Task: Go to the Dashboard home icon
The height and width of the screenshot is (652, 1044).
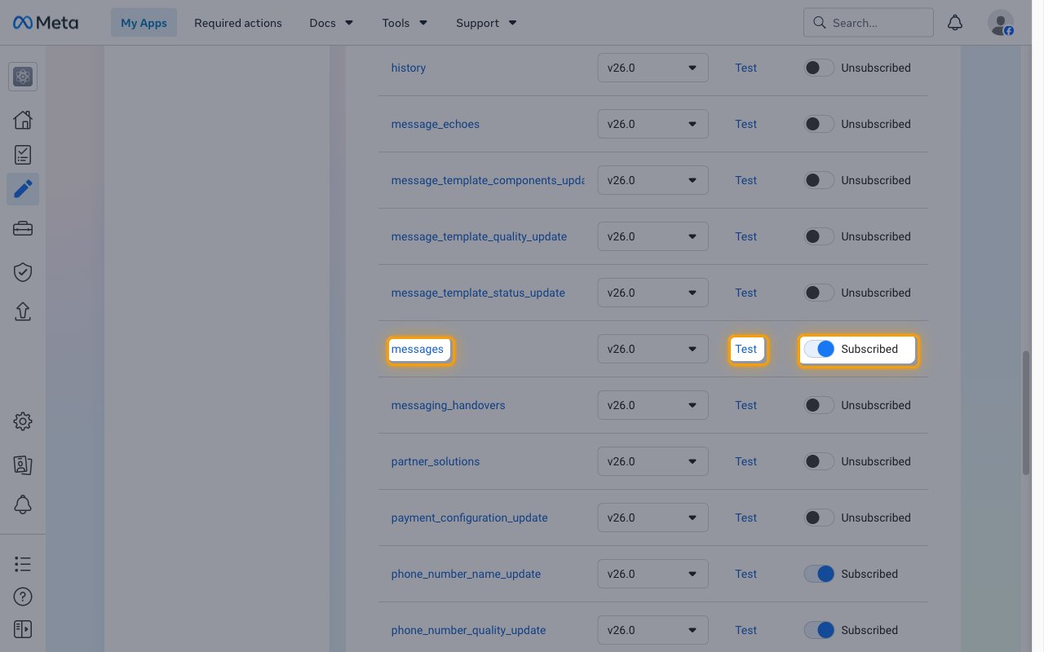Action: [x=23, y=120]
